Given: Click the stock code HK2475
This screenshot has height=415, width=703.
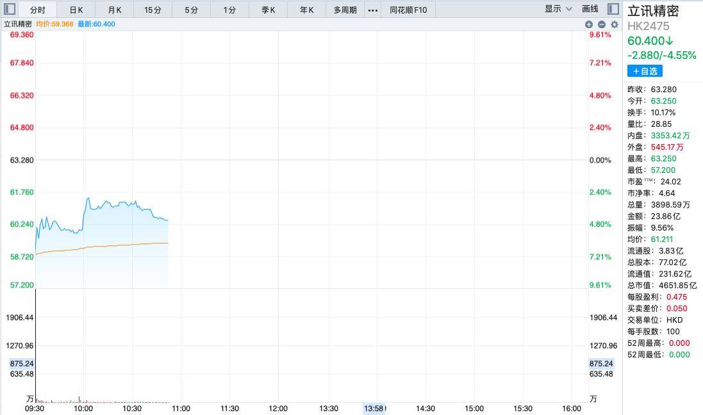Looking at the screenshot, I should (x=649, y=26).
